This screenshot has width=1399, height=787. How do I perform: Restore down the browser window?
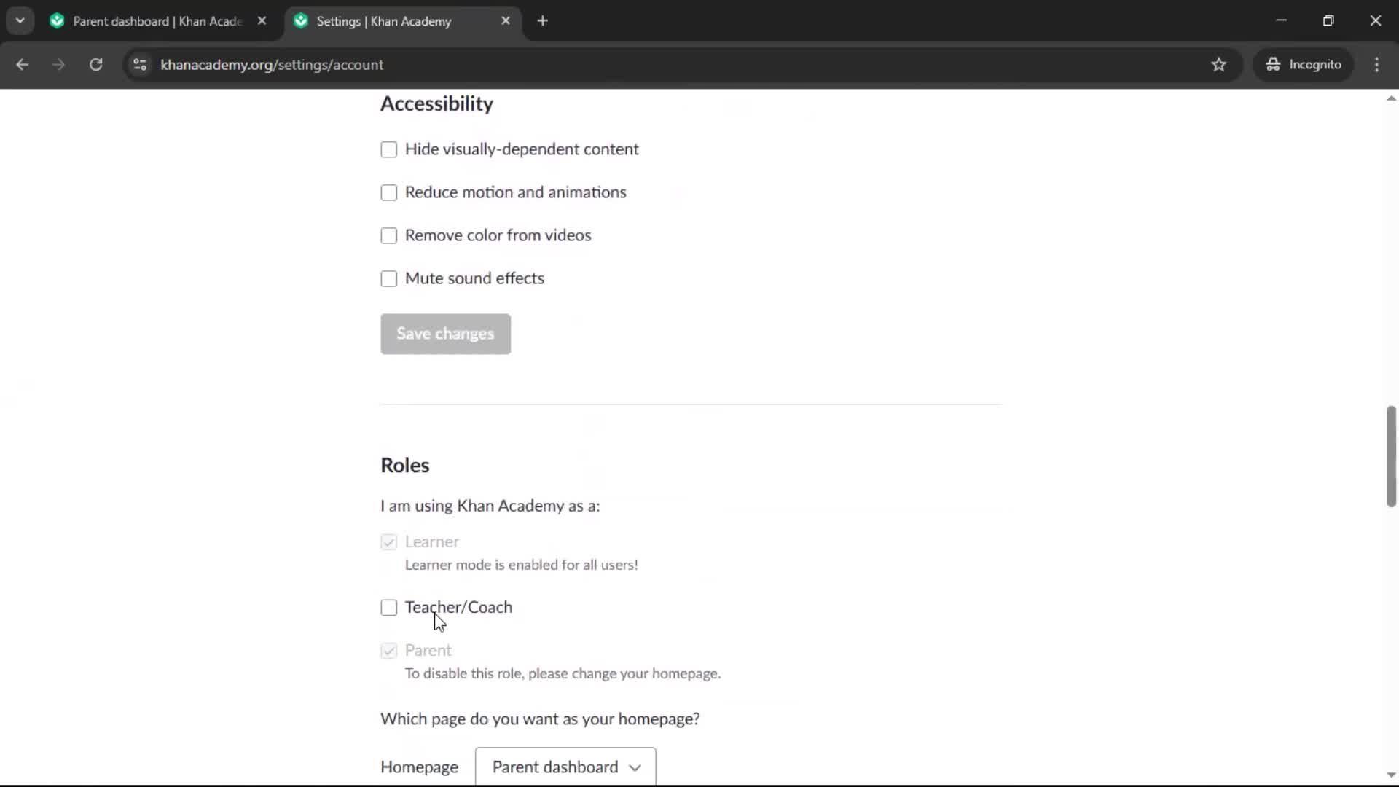pos(1328,20)
